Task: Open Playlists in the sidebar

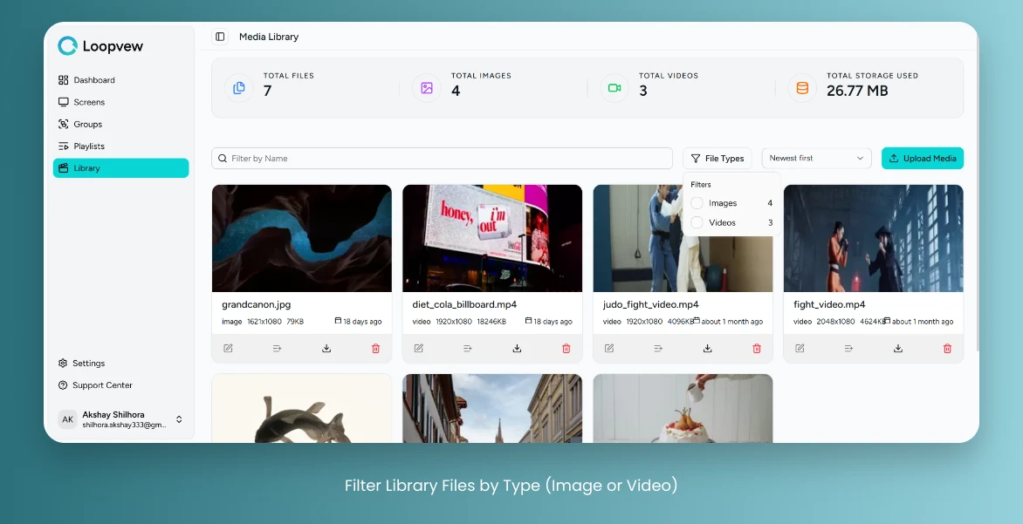Action: click(x=120, y=146)
